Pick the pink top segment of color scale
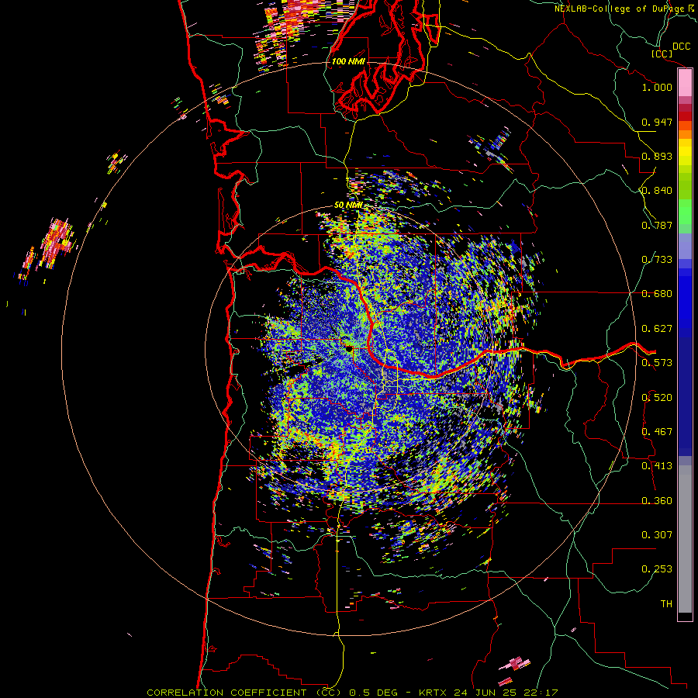698x698 pixels. (x=685, y=83)
